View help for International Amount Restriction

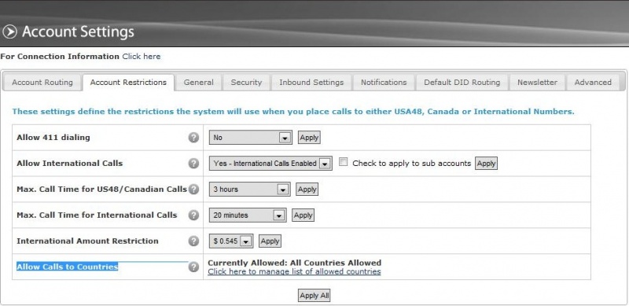point(193,241)
